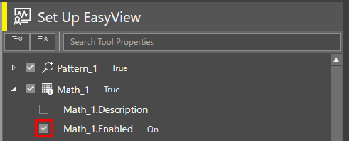This screenshot has height=141, width=349.
Task: Click into the Search Tool Properties field
Action: pyautogui.click(x=201, y=42)
